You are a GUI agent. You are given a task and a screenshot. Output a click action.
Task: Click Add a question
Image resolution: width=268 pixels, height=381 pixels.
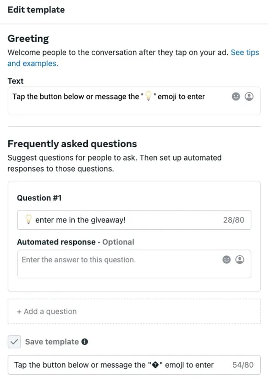click(47, 312)
